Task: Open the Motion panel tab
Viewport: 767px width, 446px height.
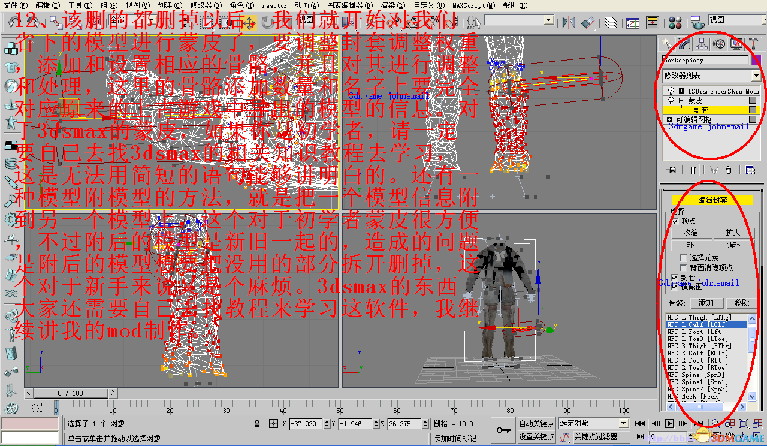Action: tap(719, 44)
